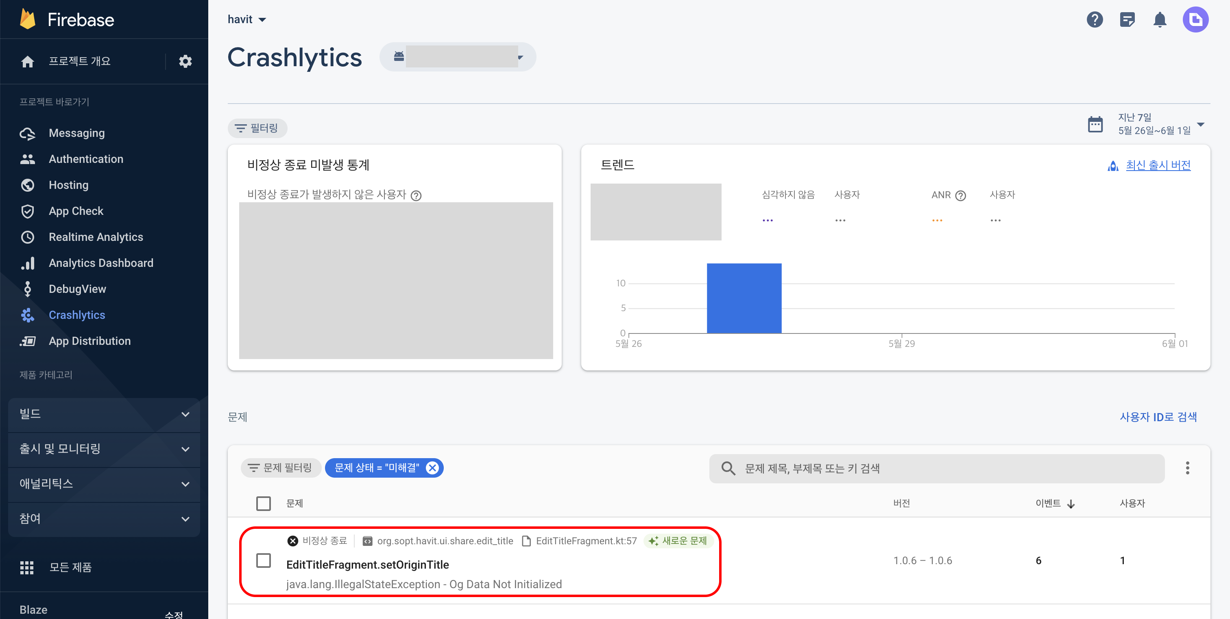Click the 필터링 button
Viewport: 1230px width, 619px height.
(257, 128)
